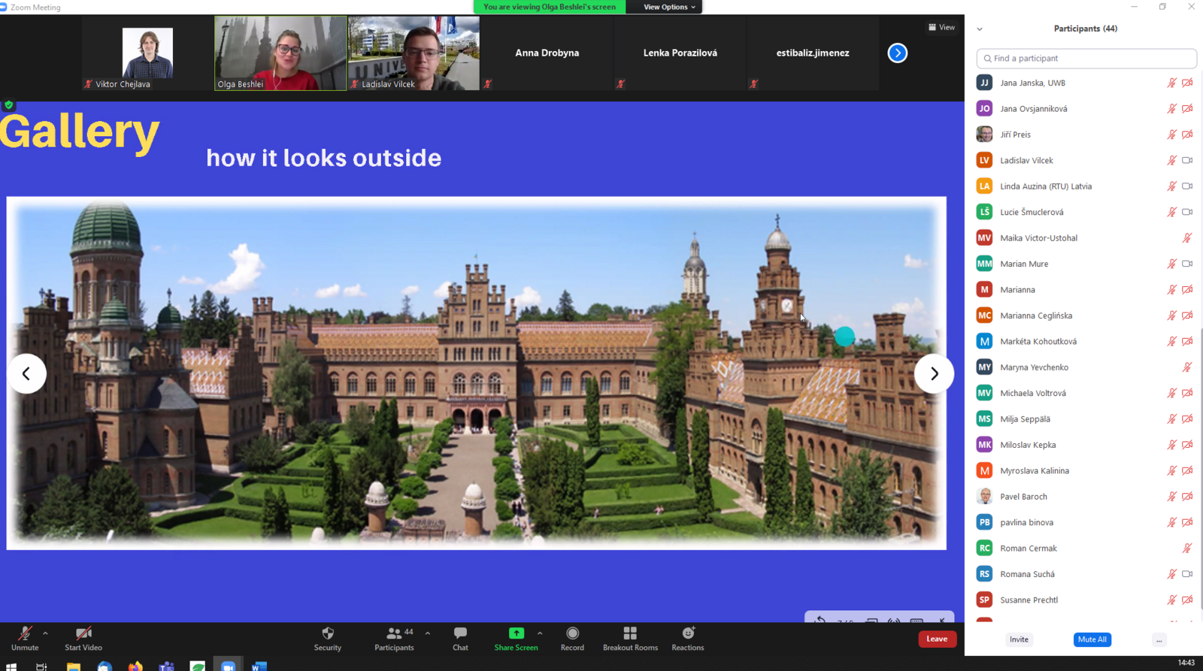Toggle the Participants panel icon
Viewport: 1203px width, 671px height.
(394, 633)
